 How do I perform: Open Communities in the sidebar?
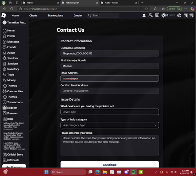(x=13, y=91)
